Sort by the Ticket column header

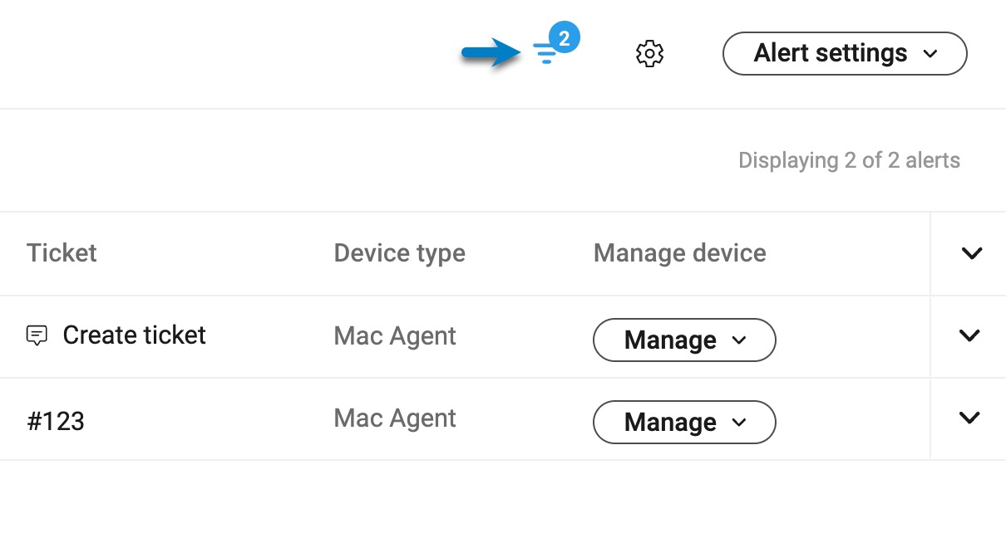pos(62,252)
